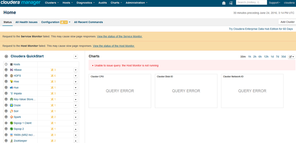
Task: Click the Sqoop 2 service icon
Action: point(12,129)
